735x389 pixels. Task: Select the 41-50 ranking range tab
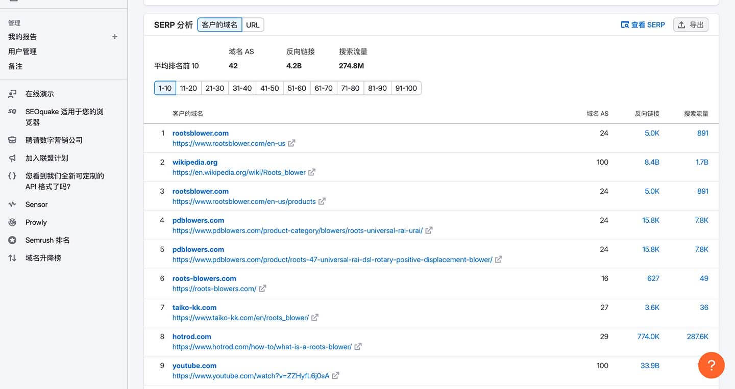(x=269, y=88)
